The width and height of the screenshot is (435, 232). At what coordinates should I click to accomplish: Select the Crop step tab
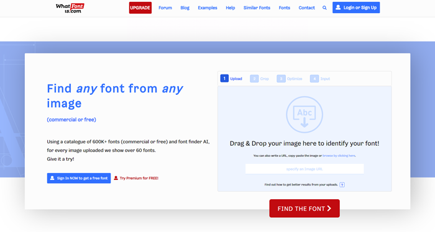click(259, 79)
